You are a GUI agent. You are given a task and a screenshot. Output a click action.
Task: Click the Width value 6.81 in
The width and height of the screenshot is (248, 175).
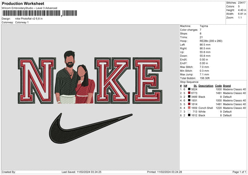pos(242,14)
